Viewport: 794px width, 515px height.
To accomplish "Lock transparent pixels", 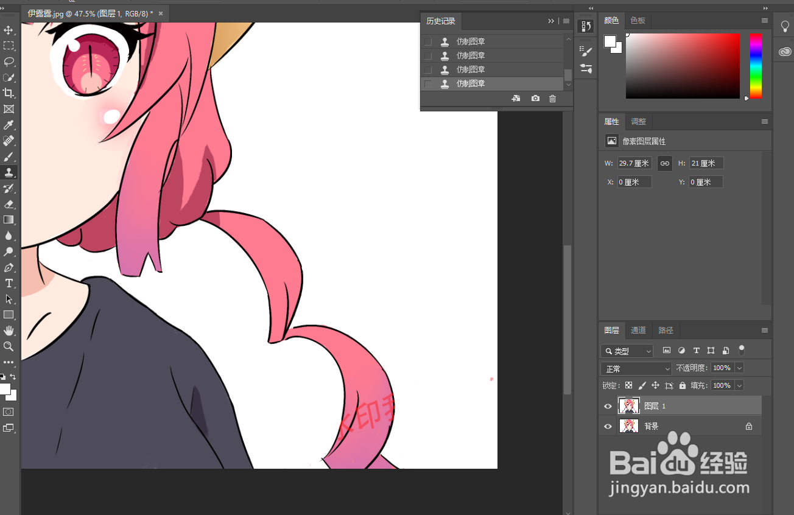I will pos(629,385).
